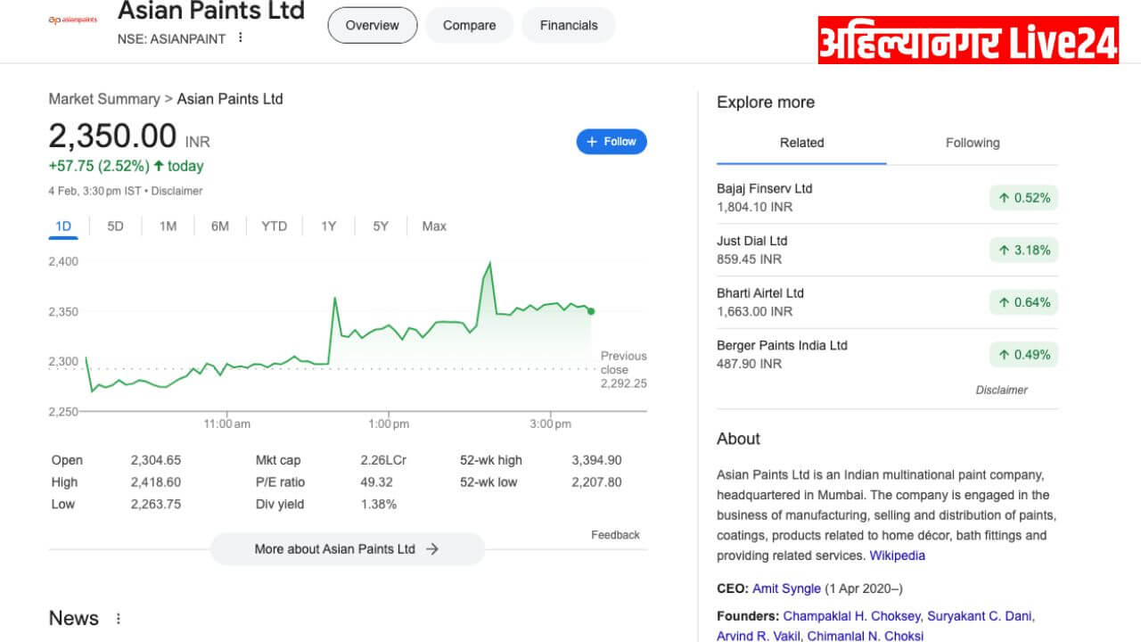
Task: Click the High value 2,418.60
Action: [155, 482]
